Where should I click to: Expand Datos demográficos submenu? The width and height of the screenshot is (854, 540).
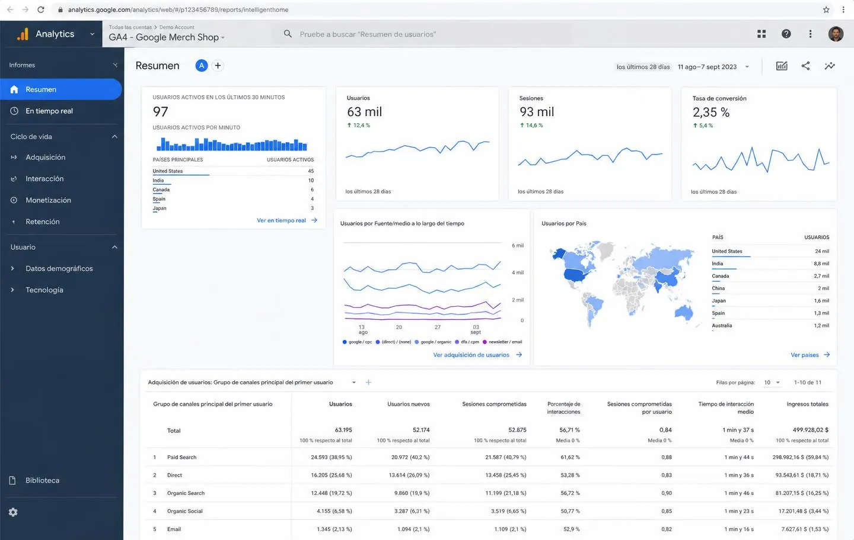pyautogui.click(x=12, y=268)
